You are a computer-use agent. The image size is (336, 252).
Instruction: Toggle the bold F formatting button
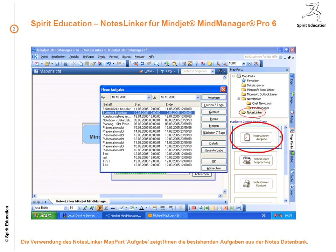(100, 208)
